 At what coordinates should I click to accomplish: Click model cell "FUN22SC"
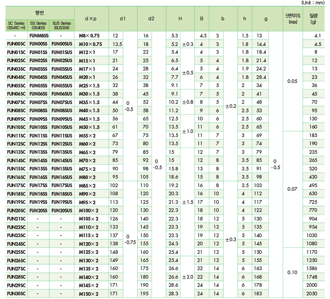pos(16,227)
